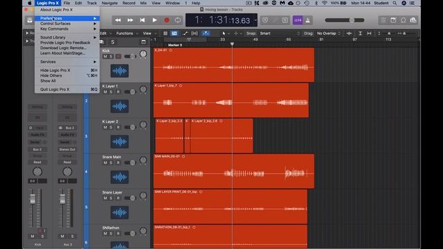This screenshot has height=249, width=443.
Task: Mute the Snare Main track
Action: pos(105,163)
